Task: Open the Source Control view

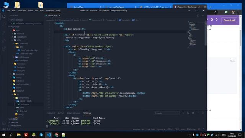Action: pyautogui.click(x=4, y=33)
